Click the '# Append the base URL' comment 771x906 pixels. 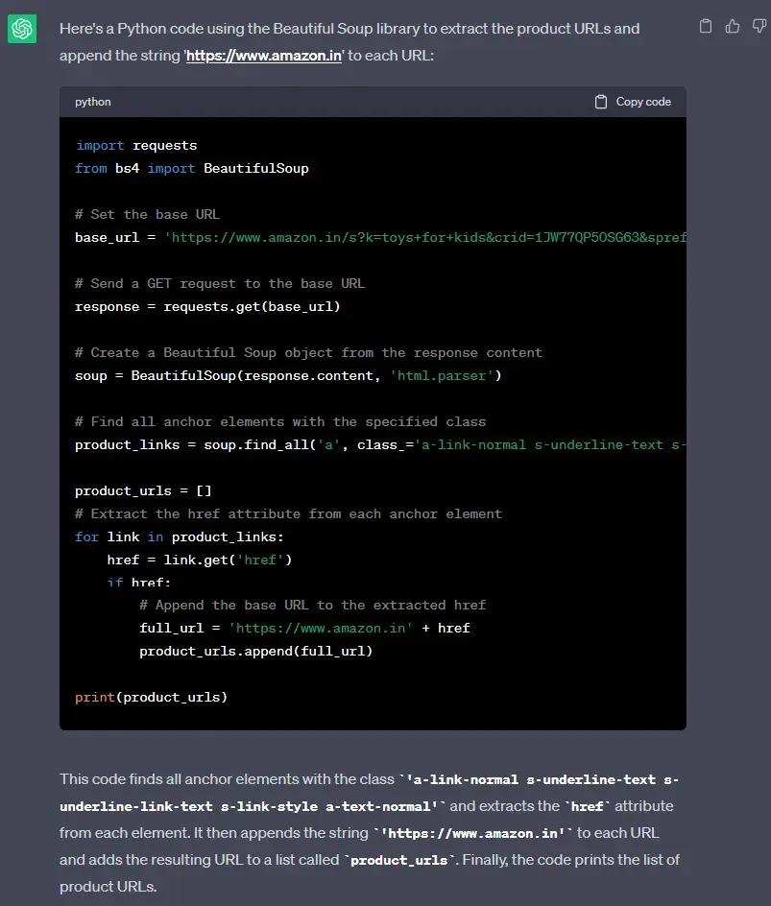tap(313, 605)
